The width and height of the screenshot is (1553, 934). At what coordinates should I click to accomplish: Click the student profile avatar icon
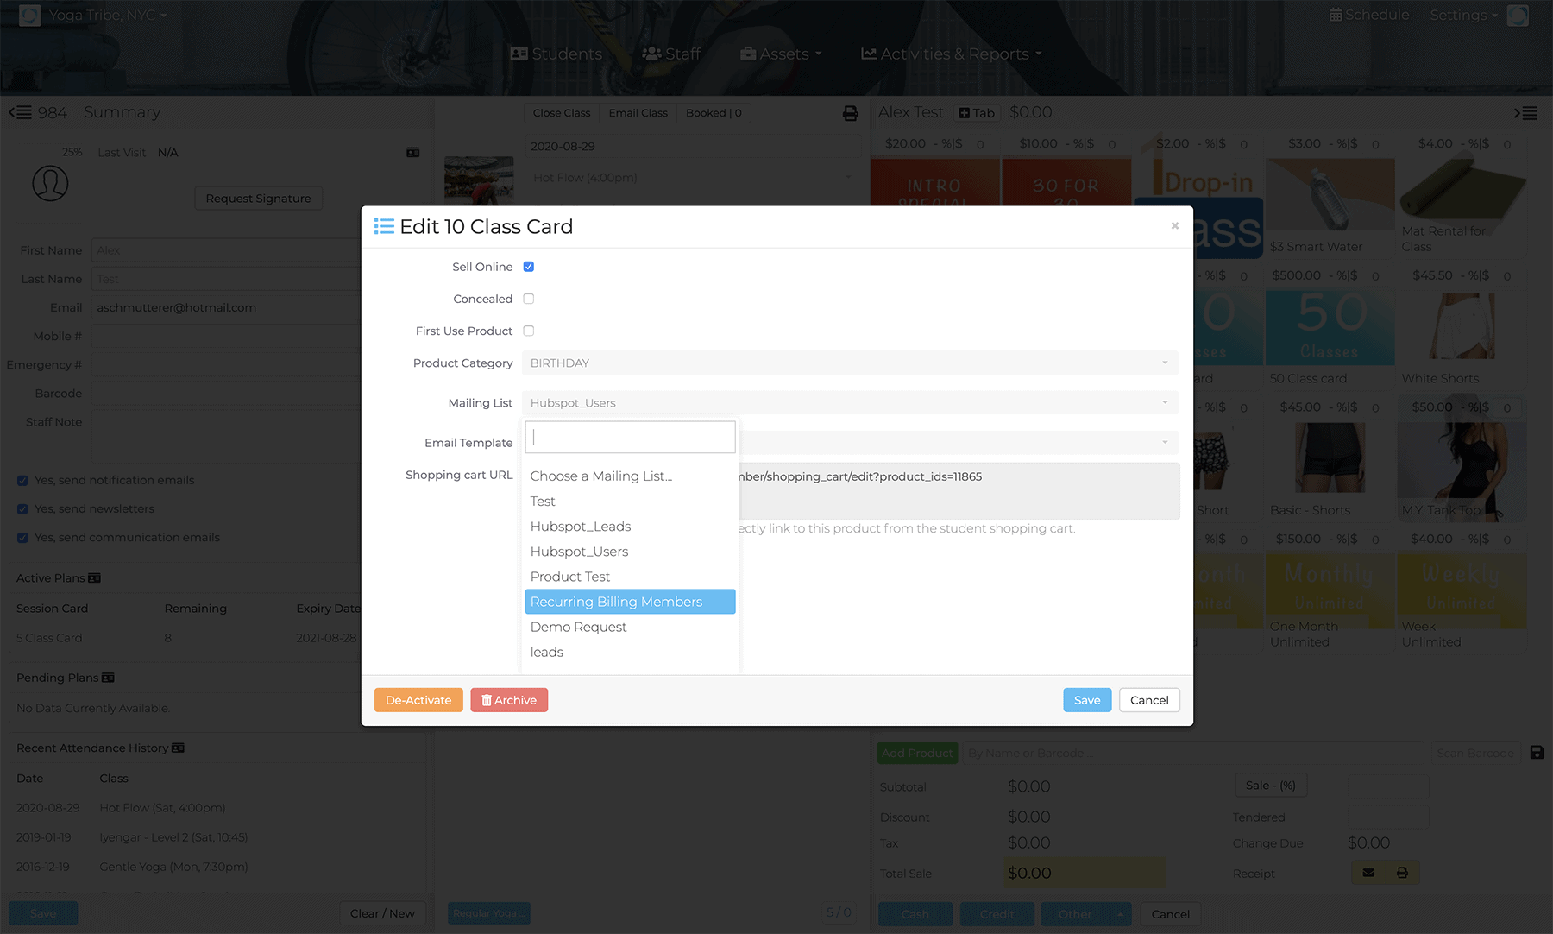click(x=50, y=184)
